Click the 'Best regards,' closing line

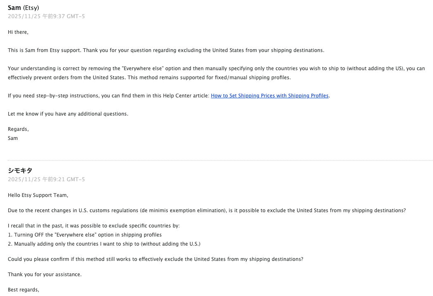24,290
